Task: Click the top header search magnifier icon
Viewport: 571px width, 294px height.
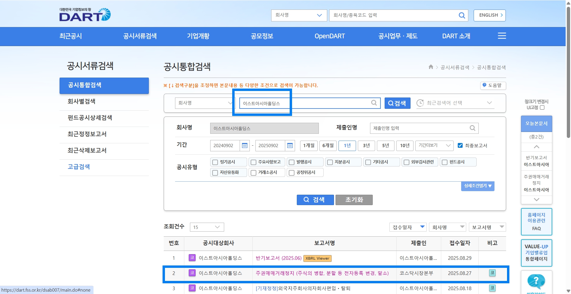Action: pos(462,15)
